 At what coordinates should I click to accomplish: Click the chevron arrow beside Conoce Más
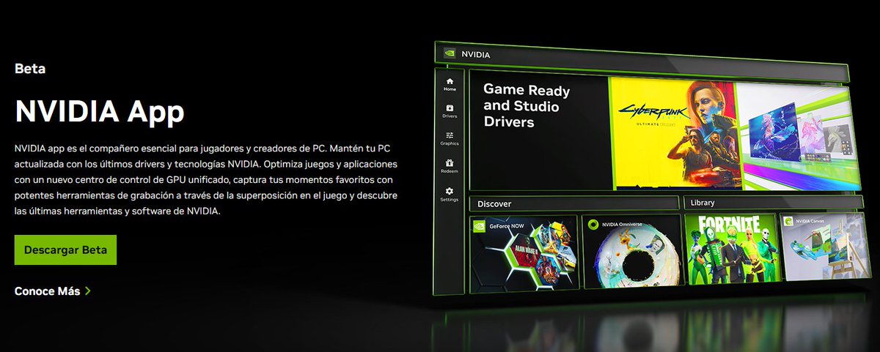click(x=88, y=291)
